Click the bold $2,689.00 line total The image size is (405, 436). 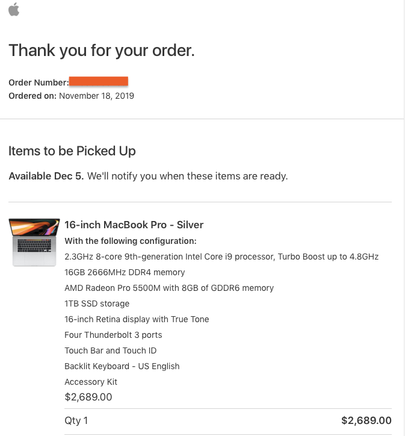pos(366,420)
